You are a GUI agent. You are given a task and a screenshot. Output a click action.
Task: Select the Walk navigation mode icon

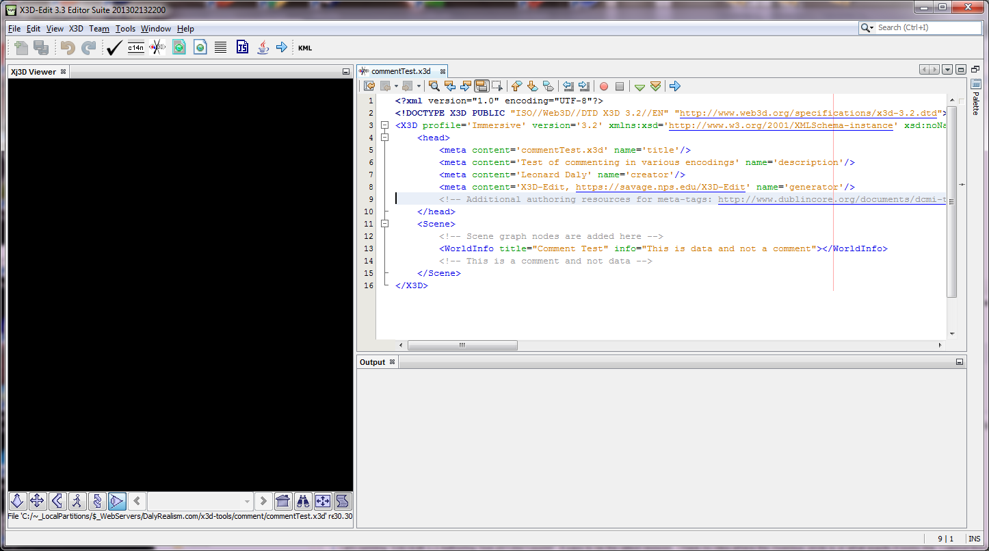point(77,501)
